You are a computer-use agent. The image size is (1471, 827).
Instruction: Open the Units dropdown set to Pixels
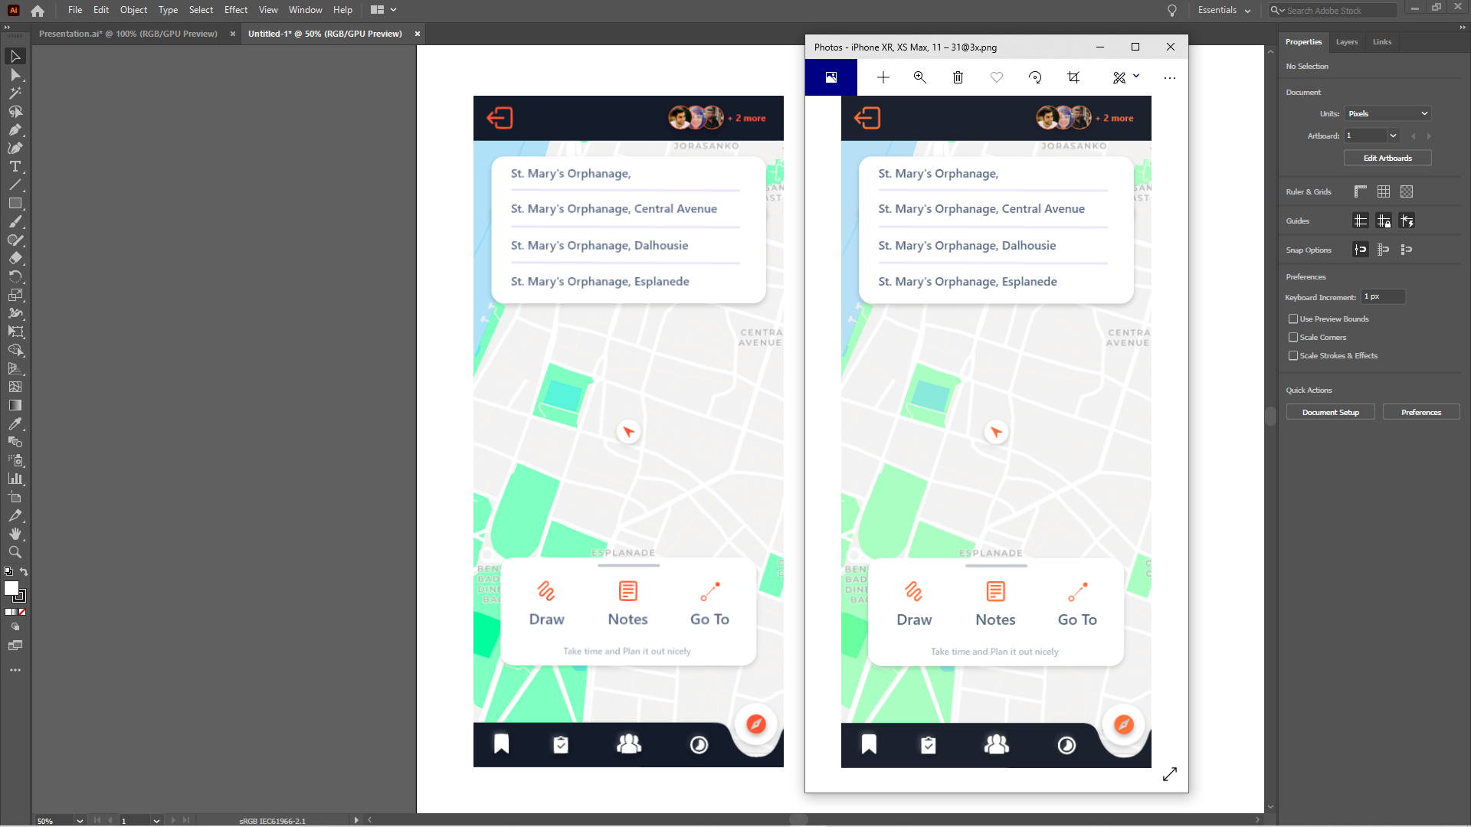(1387, 113)
